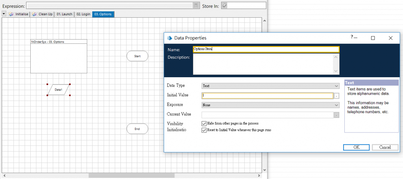
Task: Select the 03. Options tab
Action: (103, 14)
